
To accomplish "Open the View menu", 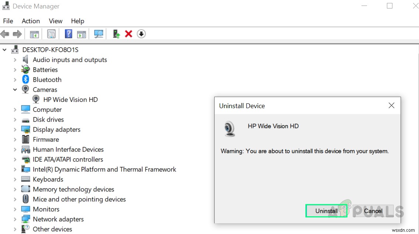I will pyautogui.click(x=55, y=21).
